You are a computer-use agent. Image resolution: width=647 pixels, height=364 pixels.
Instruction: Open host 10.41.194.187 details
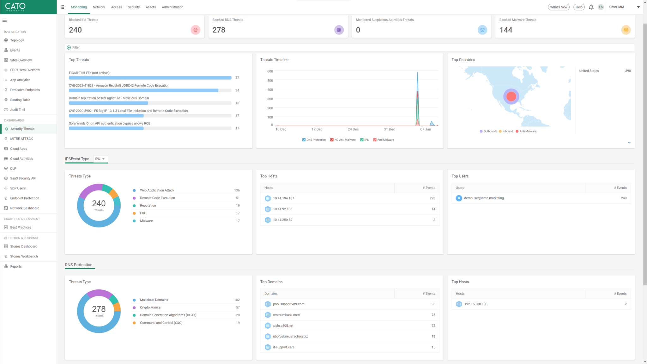click(x=283, y=198)
